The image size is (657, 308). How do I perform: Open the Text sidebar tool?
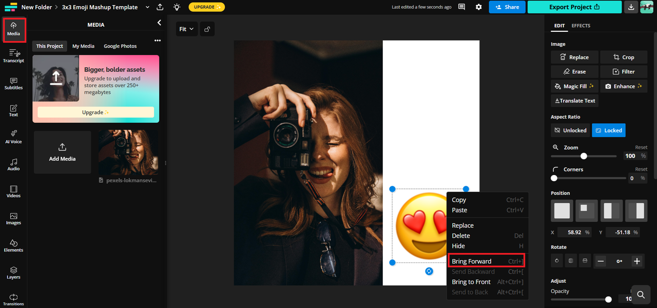[13, 110]
